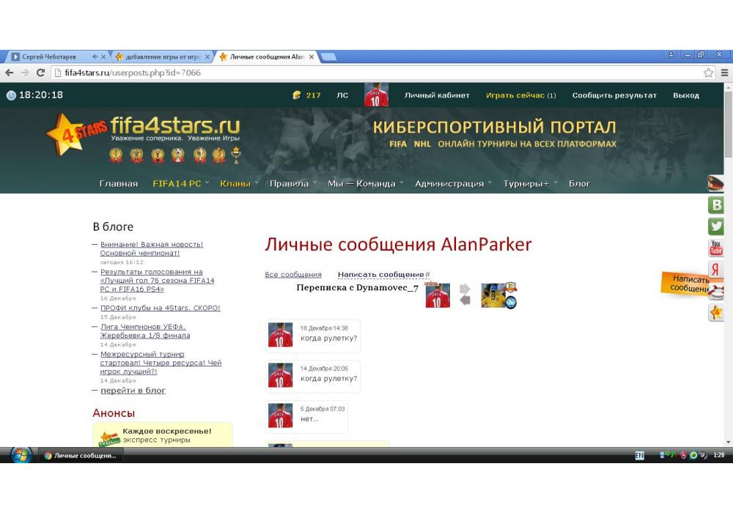Go back with the browser back arrow
Image resolution: width=733 pixels, height=513 pixels.
(x=10, y=73)
